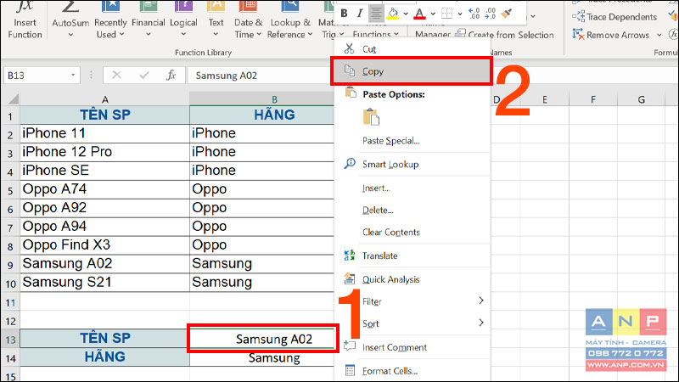Choose Quick Analysis from the context menu
Viewport: 679px width, 382px height.
(x=412, y=279)
